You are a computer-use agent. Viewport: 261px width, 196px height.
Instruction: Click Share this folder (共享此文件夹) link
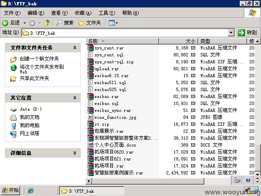click(x=34, y=78)
